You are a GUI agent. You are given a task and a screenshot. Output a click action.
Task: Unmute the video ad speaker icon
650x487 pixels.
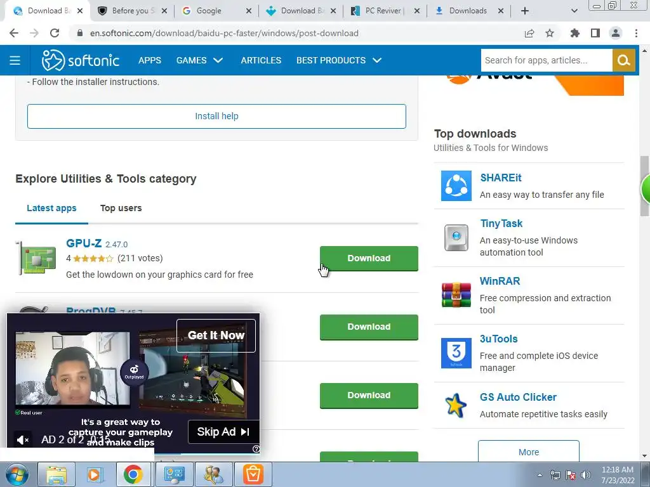[23, 440]
